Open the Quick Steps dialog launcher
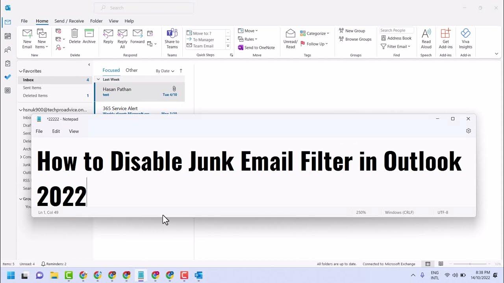The height and width of the screenshot is (283, 504). pyautogui.click(x=232, y=55)
